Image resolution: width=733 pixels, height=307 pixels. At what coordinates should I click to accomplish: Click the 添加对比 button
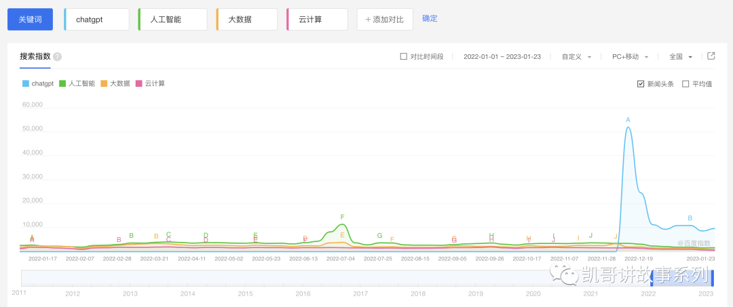coord(385,19)
